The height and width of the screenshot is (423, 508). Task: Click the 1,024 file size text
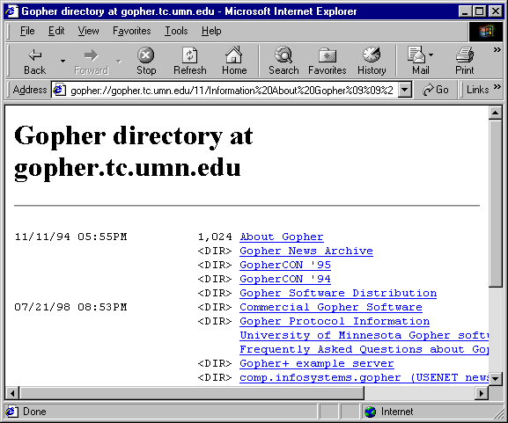coord(215,237)
